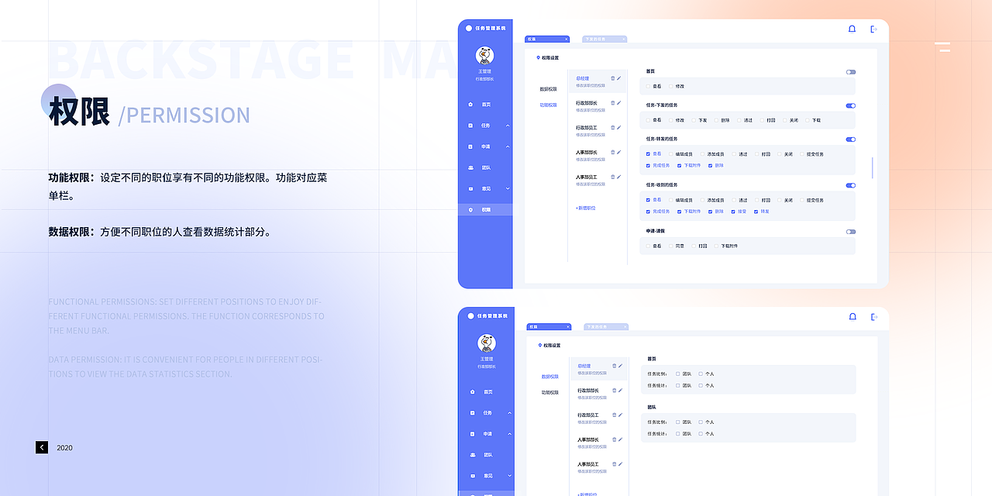Expand the 申请 menu in the sidebar
This screenshot has height=496, width=992.
pos(508,146)
